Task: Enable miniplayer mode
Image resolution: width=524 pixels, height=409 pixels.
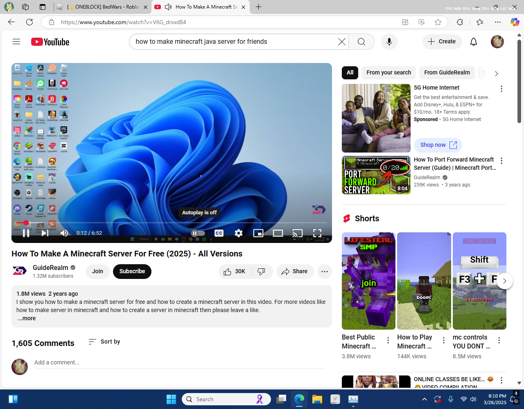Action: 258,233
